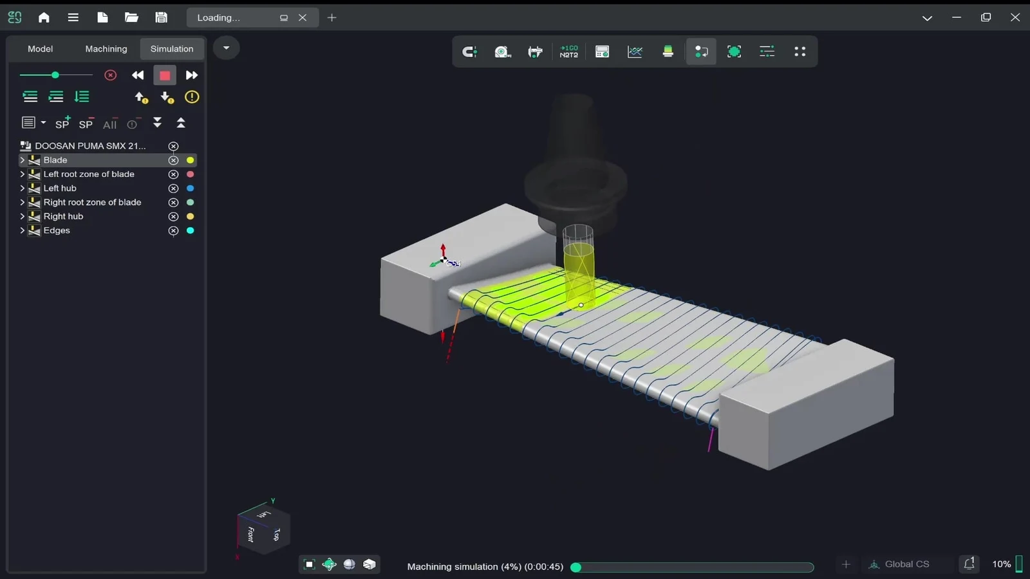The height and width of the screenshot is (579, 1030).
Task: Expand the Blade operation tree item
Action: 22,160
